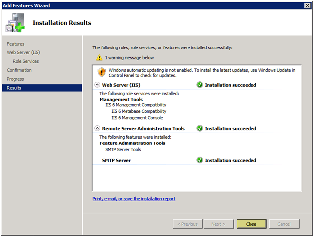Click '1 warning message below' text

point(129,58)
